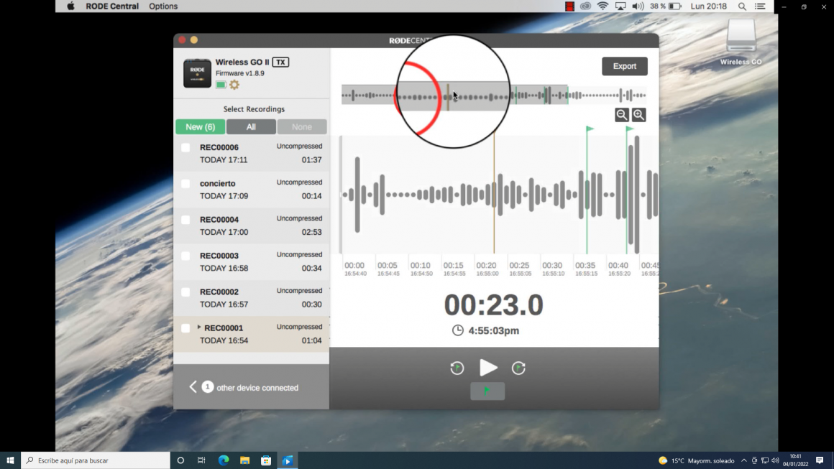Check the REC00004 recording box

coord(185,220)
